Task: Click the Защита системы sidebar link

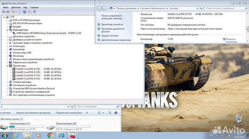Action: tap(110, 35)
